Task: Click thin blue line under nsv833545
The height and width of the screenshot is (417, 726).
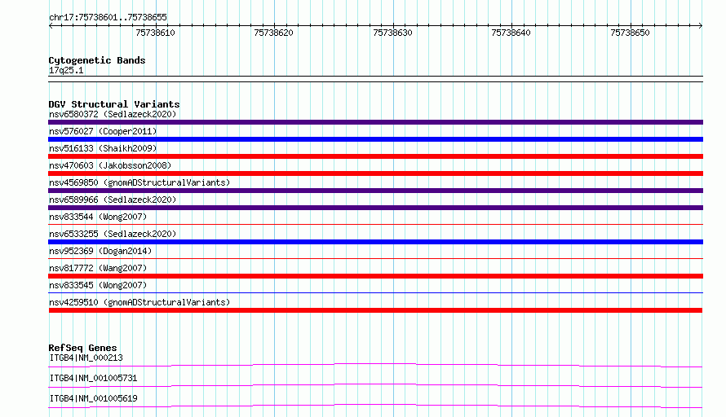Action: coord(375,292)
